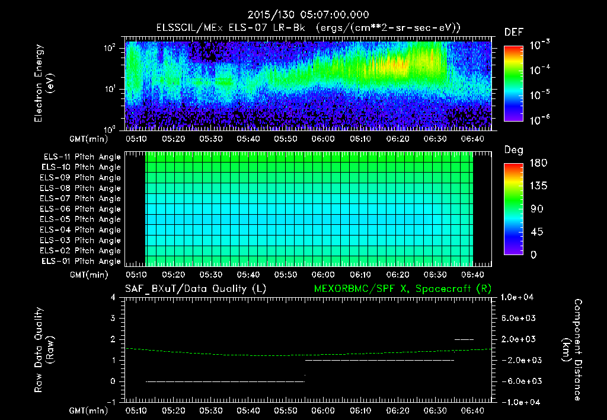Viewport: 607px width, 420px height.
Task: Click the plot timestamp 2015/130 05:07:00.000
Action: pyautogui.click(x=308, y=15)
